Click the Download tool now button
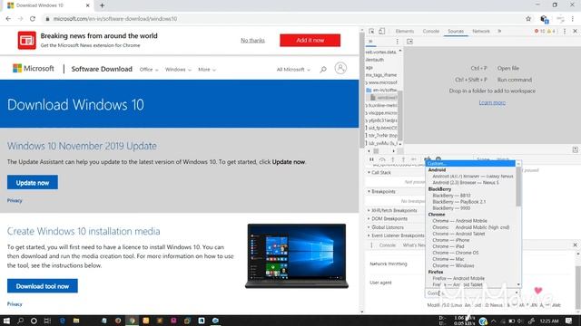 [43, 286]
